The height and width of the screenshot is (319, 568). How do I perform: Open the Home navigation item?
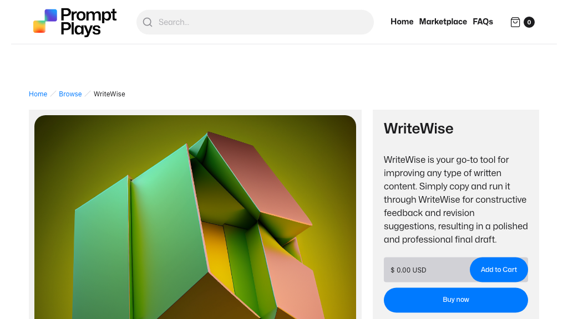(x=402, y=22)
